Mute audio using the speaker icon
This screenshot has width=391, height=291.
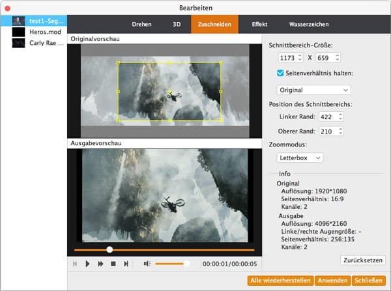(x=147, y=264)
